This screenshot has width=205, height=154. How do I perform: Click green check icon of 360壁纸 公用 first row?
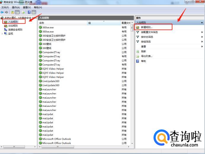coord(40,44)
